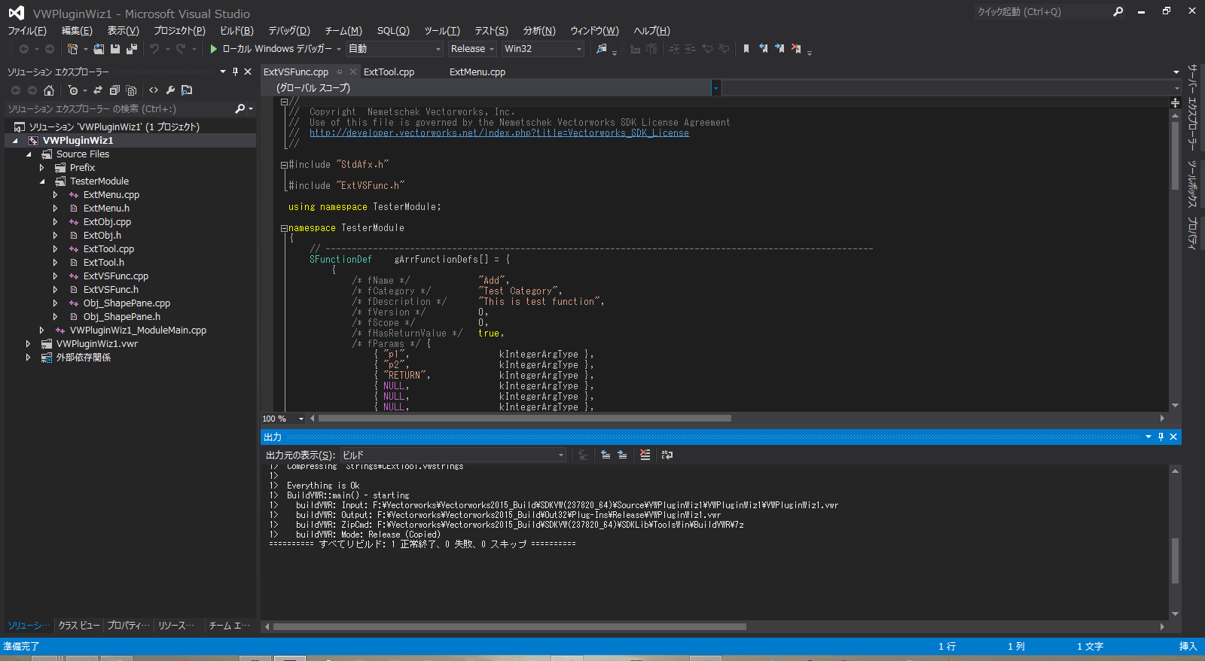1205x661 pixels.
Task: Select ExtVSFunc.cpp in Solution Explorer
Action: click(116, 276)
